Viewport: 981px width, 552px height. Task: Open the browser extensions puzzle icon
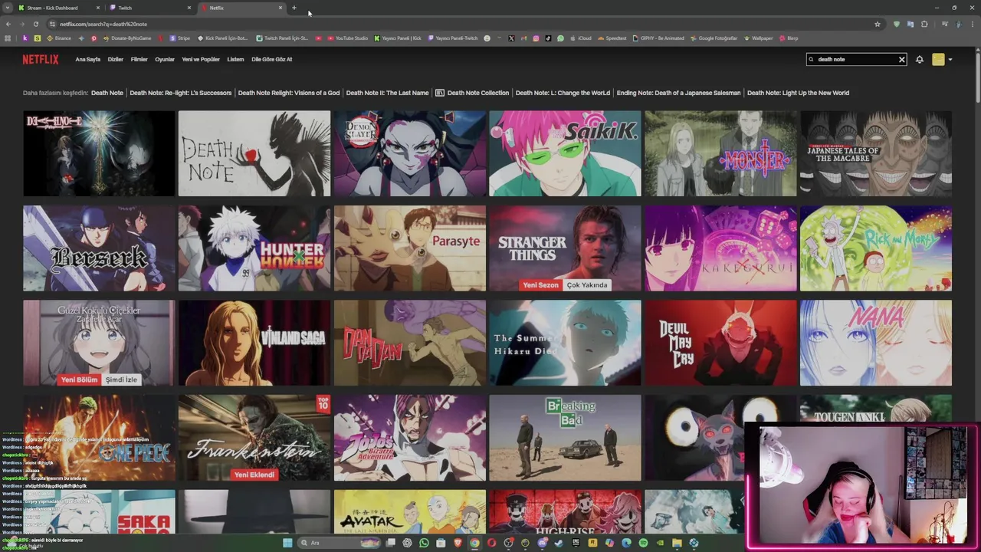coord(924,24)
